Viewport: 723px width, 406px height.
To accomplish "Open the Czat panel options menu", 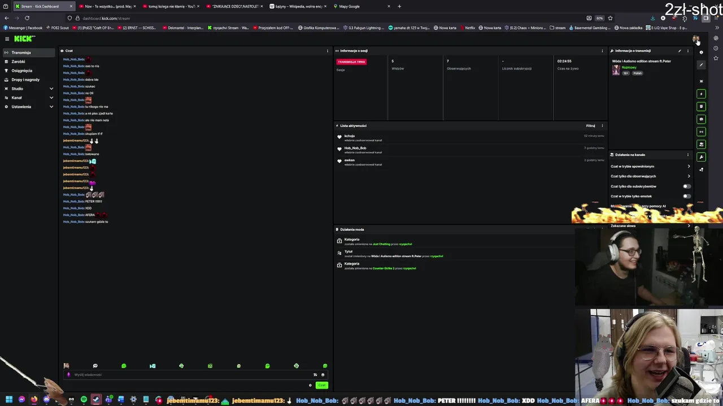I will click(327, 51).
